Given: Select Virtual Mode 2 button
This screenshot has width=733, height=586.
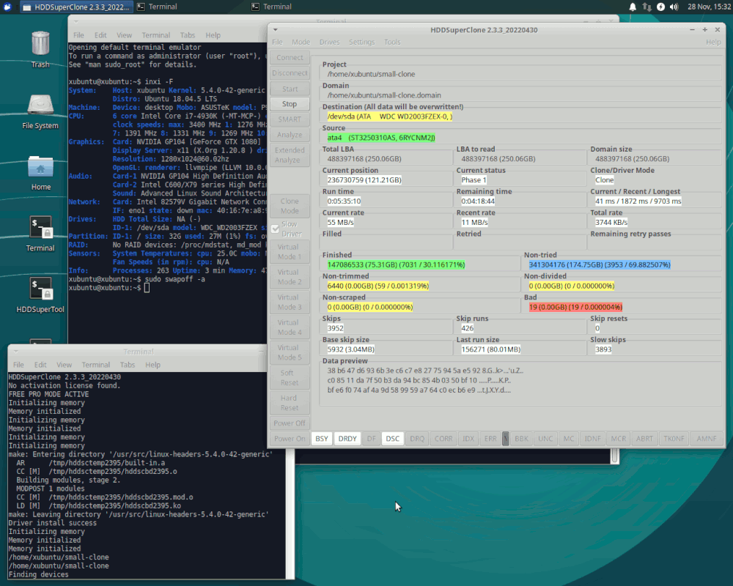Looking at the screenshot, I should click(x=290, y=277).
